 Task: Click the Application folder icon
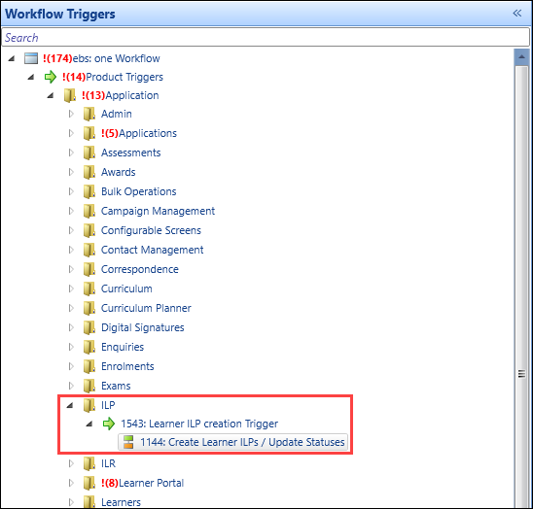(70, 95)
